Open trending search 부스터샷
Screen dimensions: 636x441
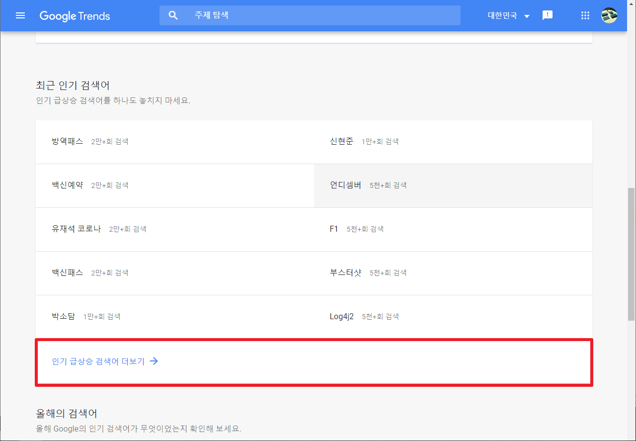pos(453,273)
